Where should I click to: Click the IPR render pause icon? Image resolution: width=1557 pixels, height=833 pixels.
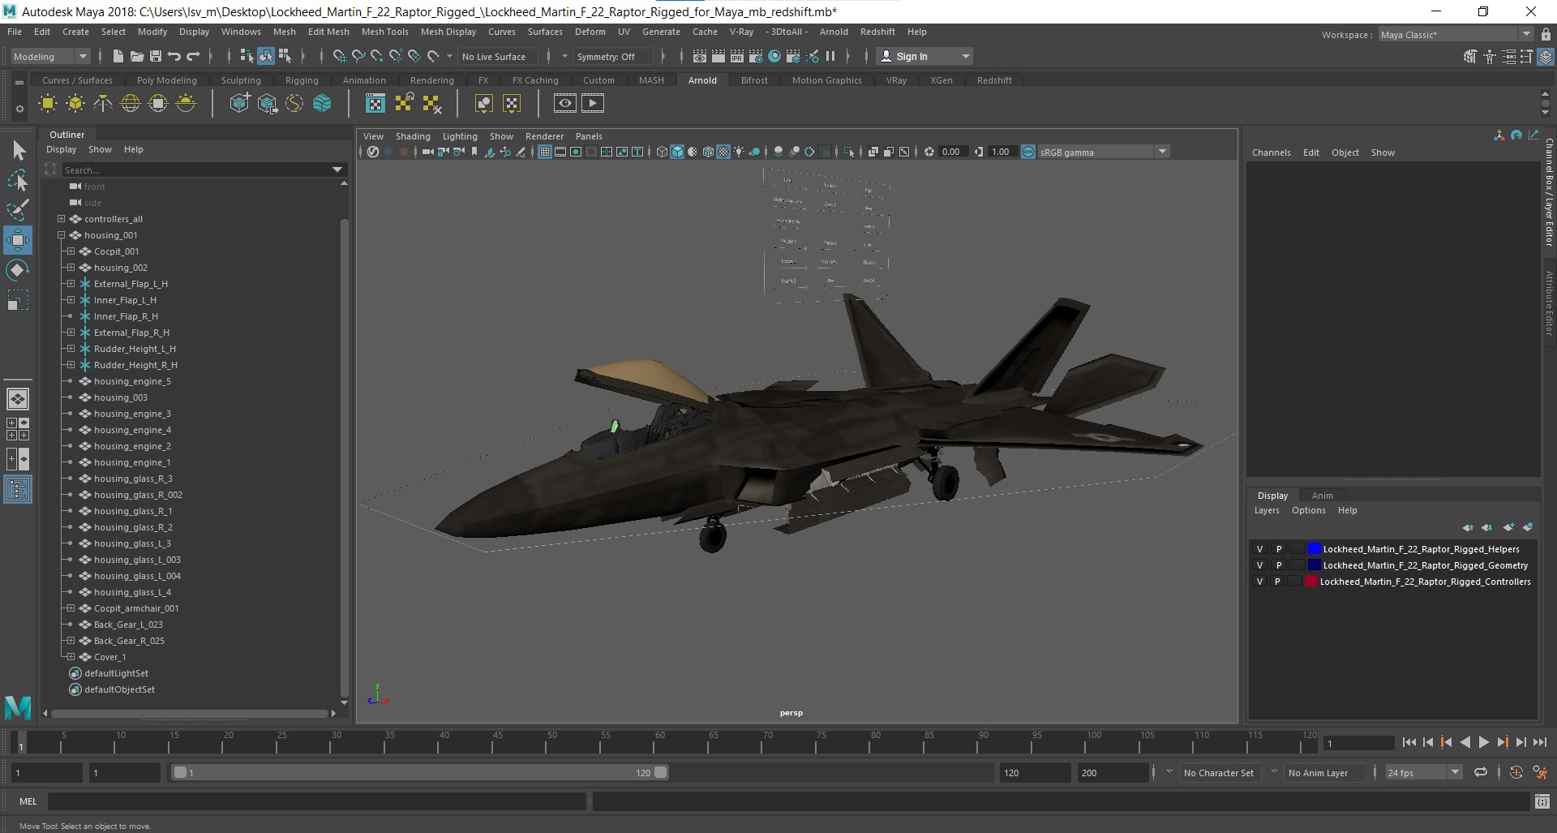[x=830, y=56]
